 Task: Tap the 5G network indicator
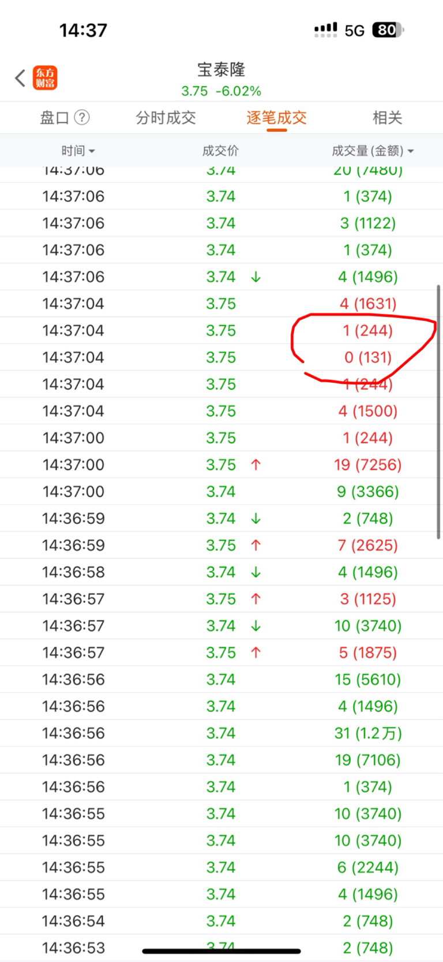[x=355, y=31]
